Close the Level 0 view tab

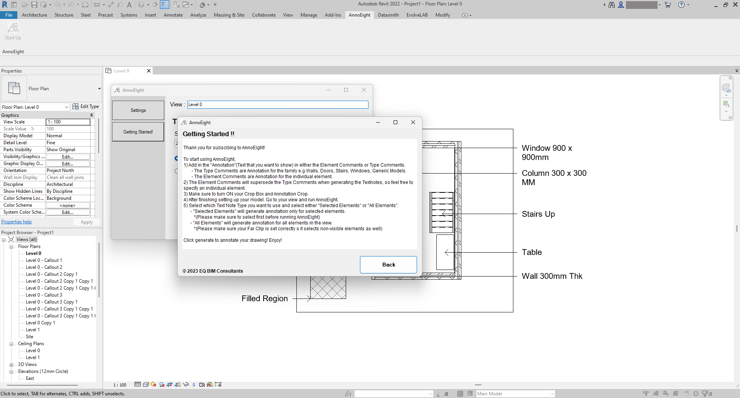tap(149, 71)
